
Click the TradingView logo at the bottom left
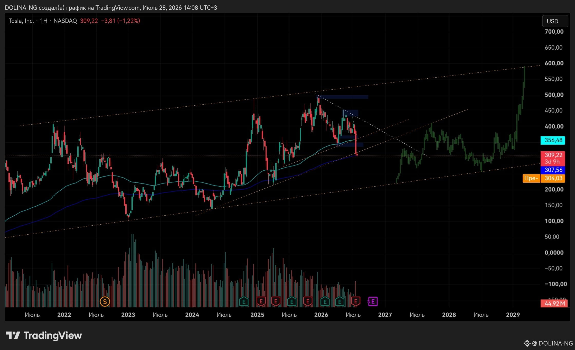(x=44, y=335)
